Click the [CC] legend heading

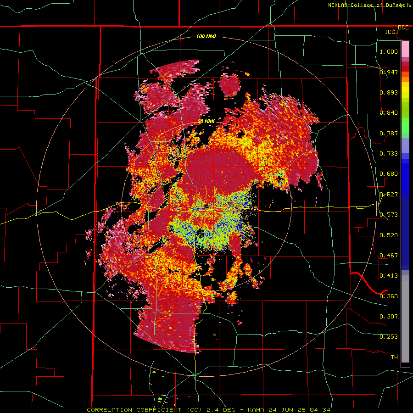(x=391, y=32)
